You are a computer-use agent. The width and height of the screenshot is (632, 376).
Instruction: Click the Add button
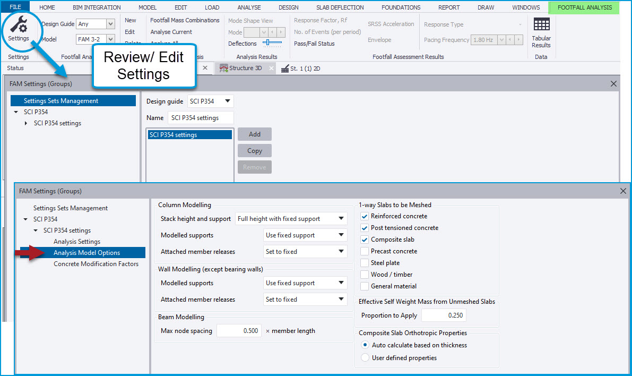(x=255, y=134)
